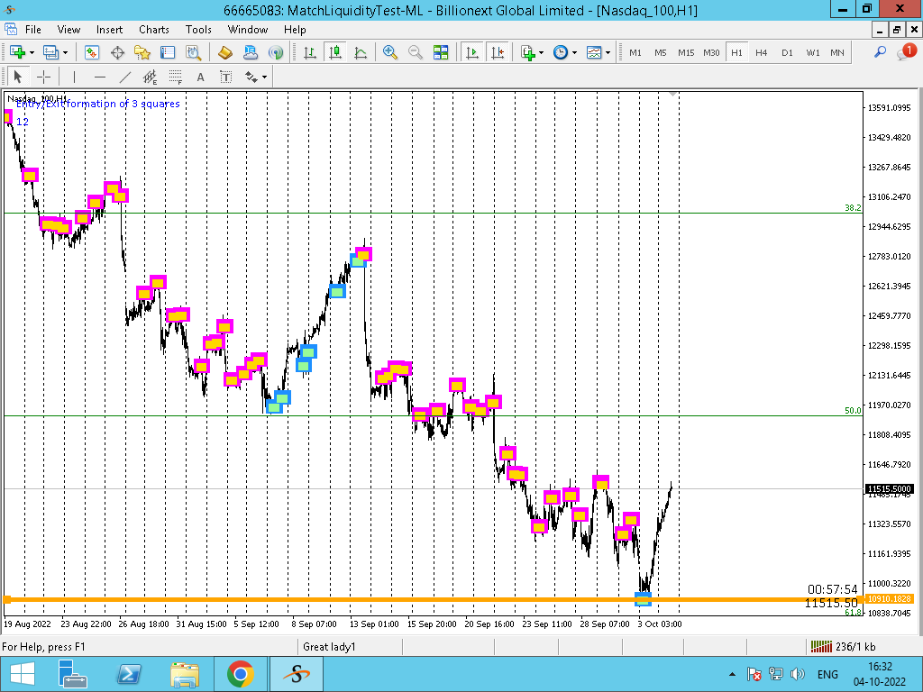The image size is (923, 692).
Task: Expand New Chart dropdown arrow
Action: (x=32, y=52)
